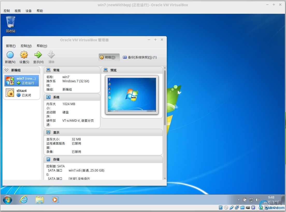Click the shared folders status icon

(x=242, y=207)
